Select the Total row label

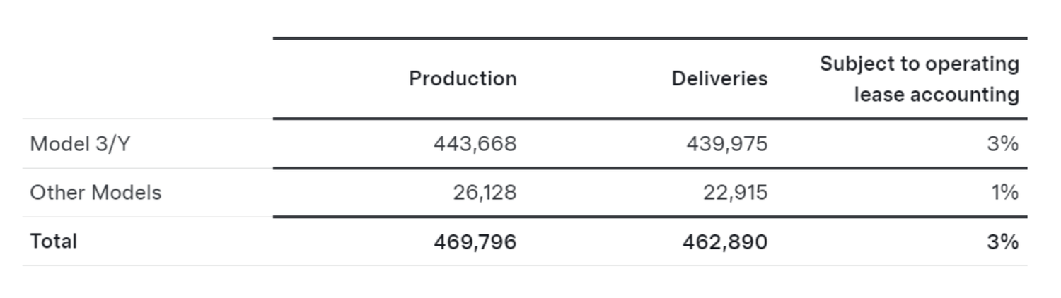click(53, 242)
